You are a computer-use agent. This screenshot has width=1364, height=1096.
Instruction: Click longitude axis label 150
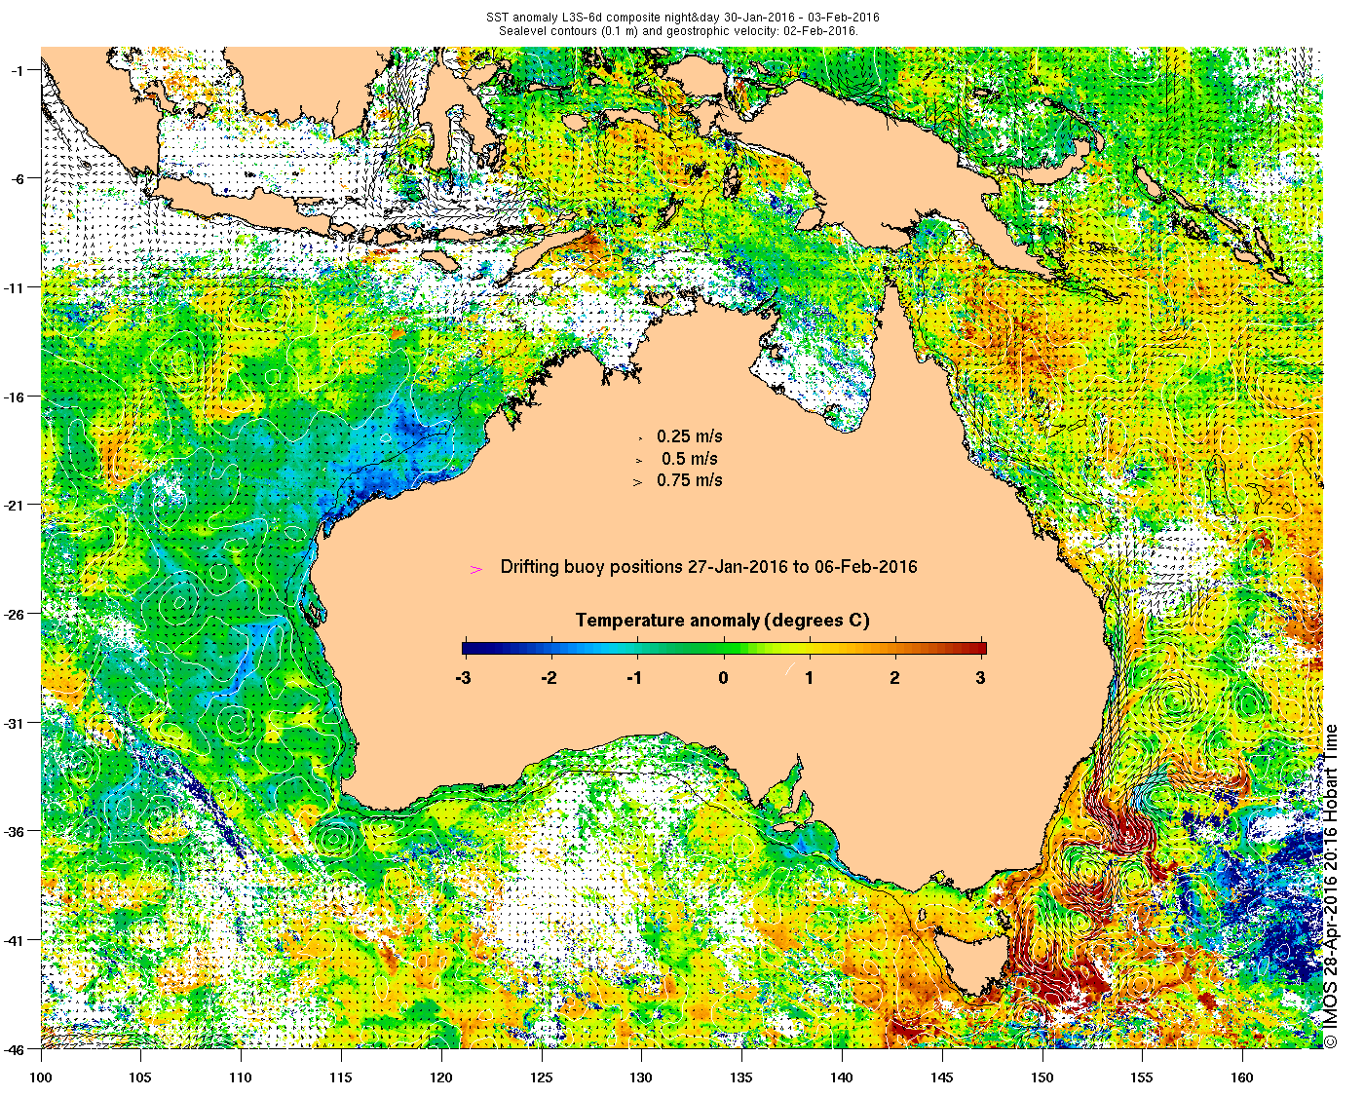(1042, 1077)
